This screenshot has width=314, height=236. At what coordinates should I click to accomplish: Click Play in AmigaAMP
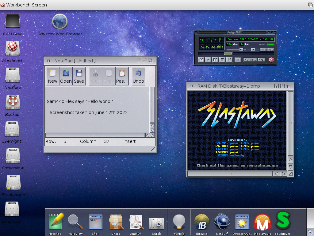[x=208, y=60]
